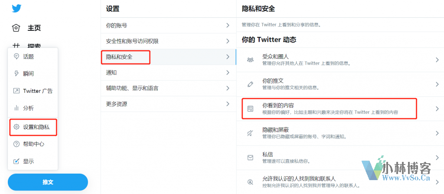Screen dimensions: 444x194
Task: Click the blue 推文 tweet button
Action: point(48,182)
